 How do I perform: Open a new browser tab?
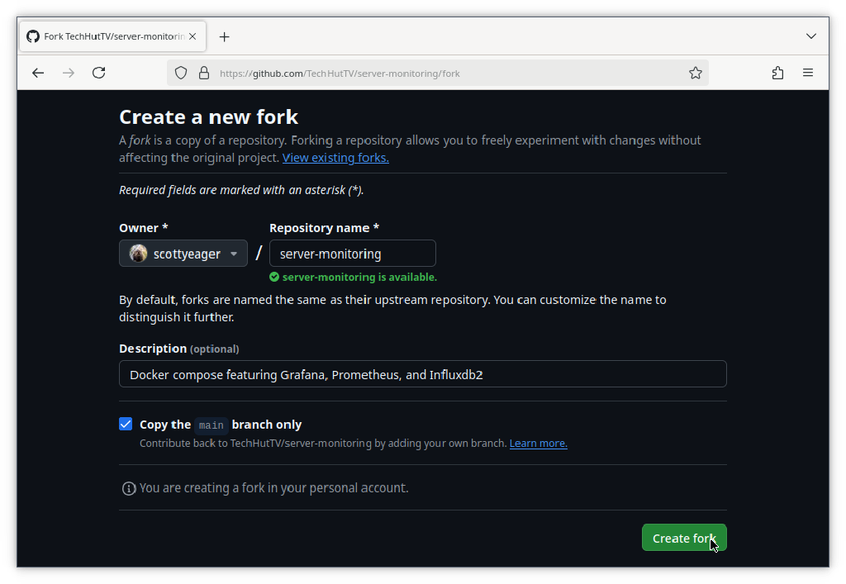(224, 36)
